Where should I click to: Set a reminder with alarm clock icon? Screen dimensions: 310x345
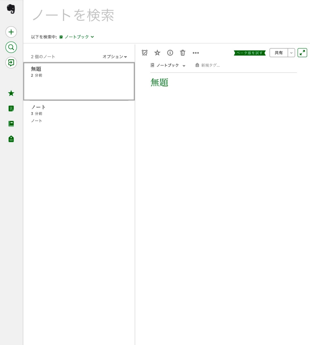pyautogui.click(x=145, y=53)
